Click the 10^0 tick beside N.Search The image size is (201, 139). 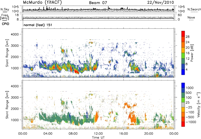181,11
